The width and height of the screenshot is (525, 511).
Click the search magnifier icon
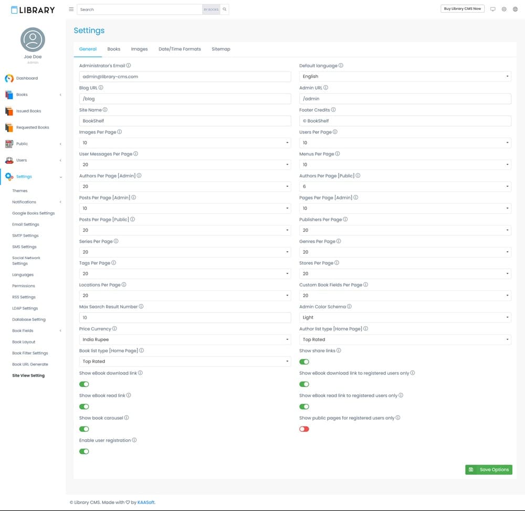point(225,9)
